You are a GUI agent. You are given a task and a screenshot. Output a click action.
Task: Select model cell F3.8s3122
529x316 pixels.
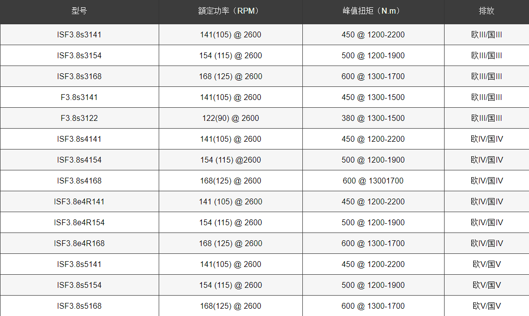click(79, 118)
